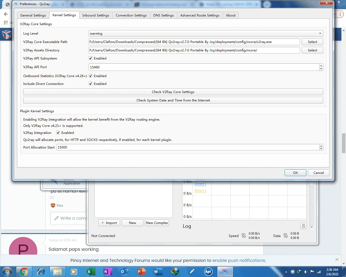The image size is (346, 277).
Task: Decrease the Port Allocation Start value
Action: click(321, 149)
